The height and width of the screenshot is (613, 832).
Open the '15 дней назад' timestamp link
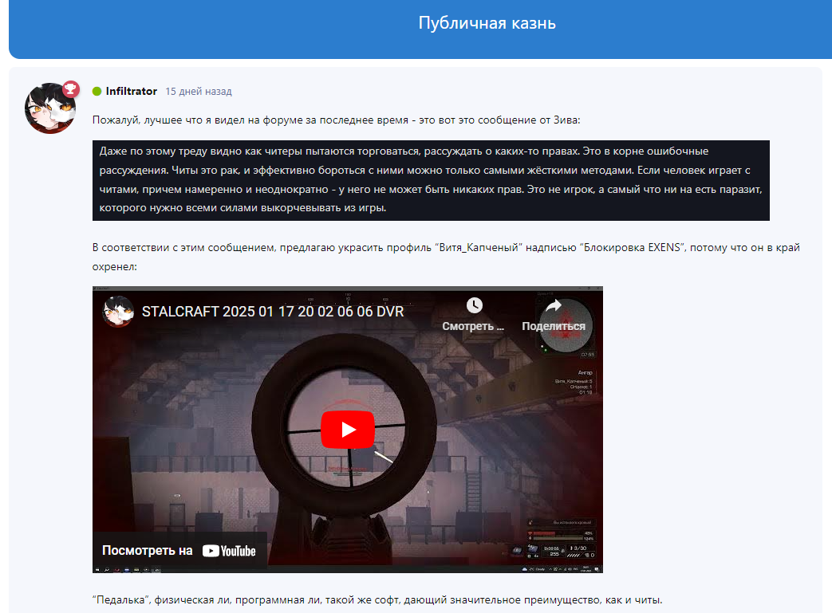(x=199, y=91)
